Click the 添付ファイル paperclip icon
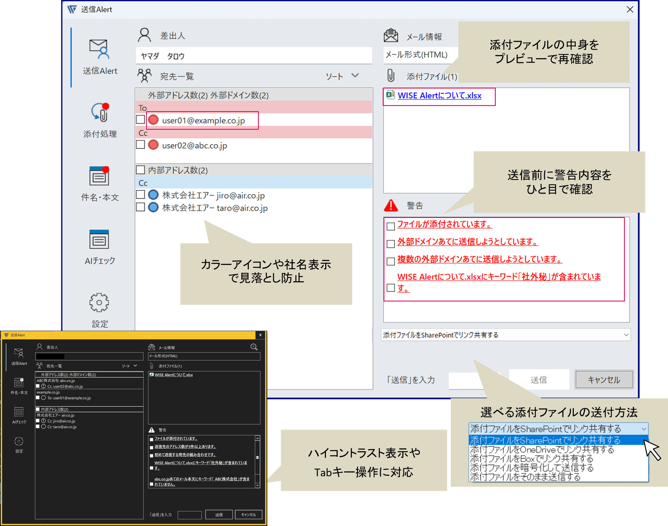Screen dimensions: 668x526 (391, 76)
